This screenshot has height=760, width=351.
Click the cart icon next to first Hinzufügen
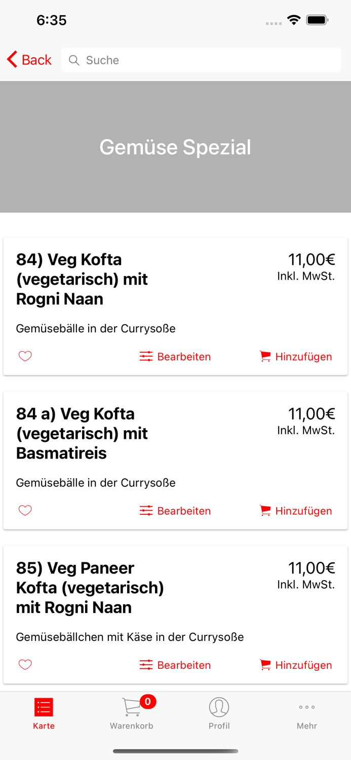[265, 356]
